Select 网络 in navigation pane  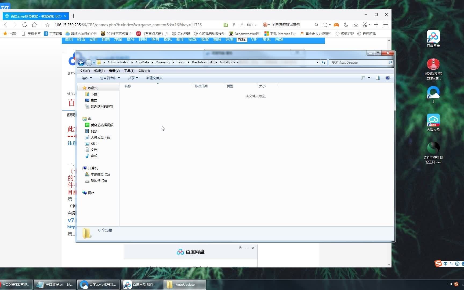coord(88,193)
